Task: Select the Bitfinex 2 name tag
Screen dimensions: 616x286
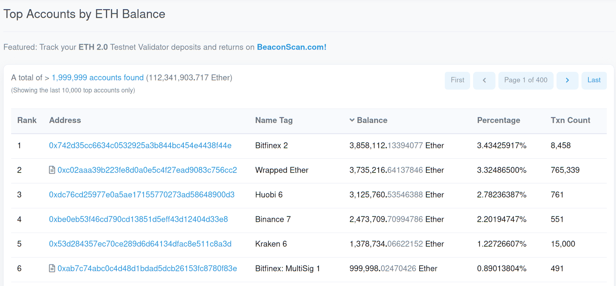Action: pos(271,145)
